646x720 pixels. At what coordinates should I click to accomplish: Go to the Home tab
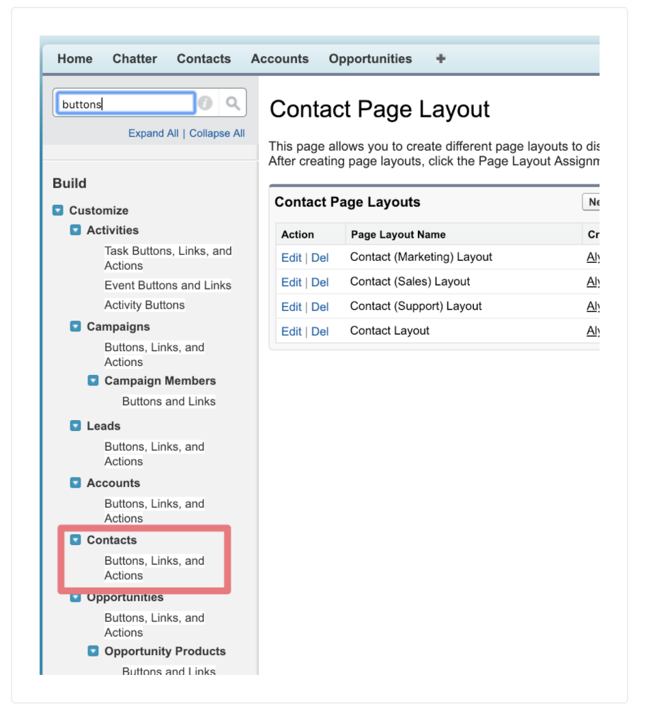74,59
